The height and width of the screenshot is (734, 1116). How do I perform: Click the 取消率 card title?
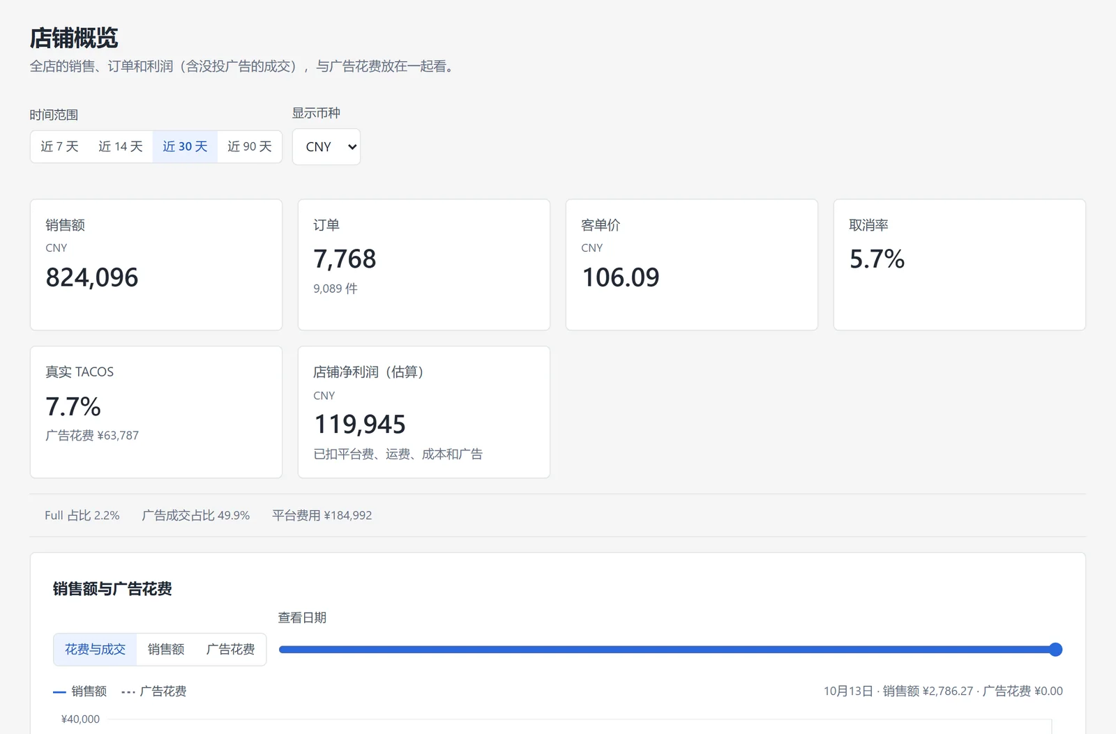click(x=868, y=225)
